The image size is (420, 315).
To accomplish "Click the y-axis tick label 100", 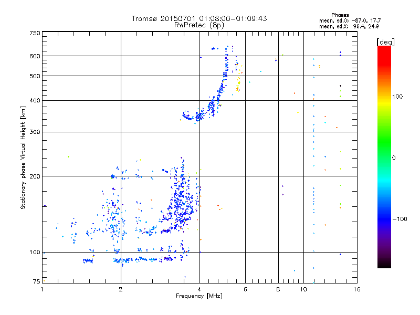I will [x=35, y=253].
